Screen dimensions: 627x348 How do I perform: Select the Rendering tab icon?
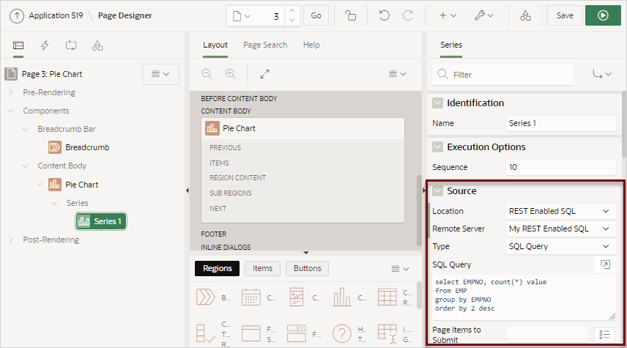(x=18, y=45)
